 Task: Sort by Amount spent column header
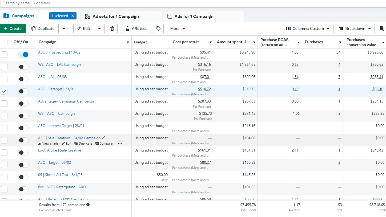[x=230, y=42]
